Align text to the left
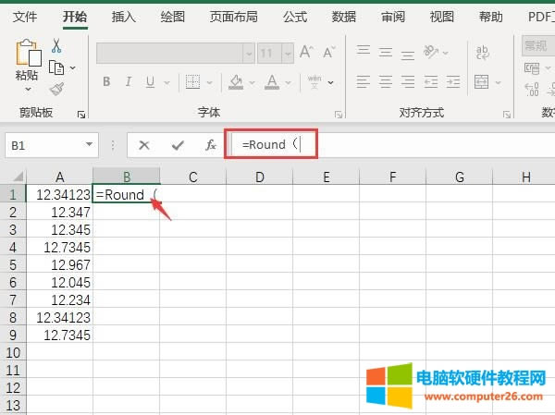Screen dimensions: 555x415 coord(364,81)
